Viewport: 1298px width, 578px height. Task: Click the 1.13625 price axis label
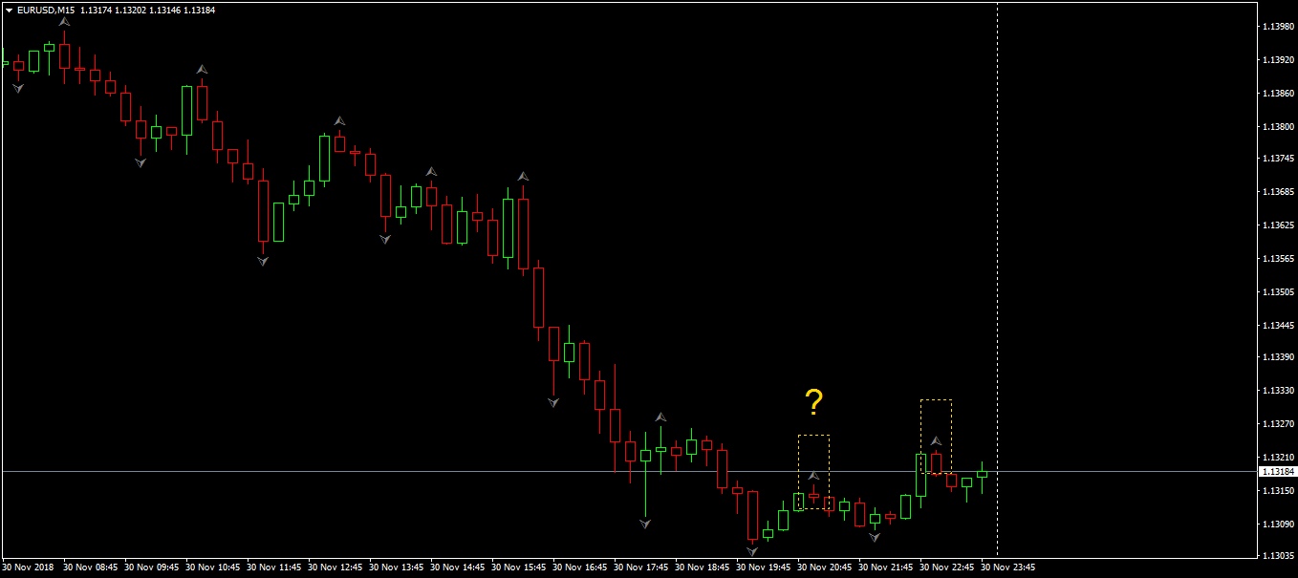coord(1278,225)
